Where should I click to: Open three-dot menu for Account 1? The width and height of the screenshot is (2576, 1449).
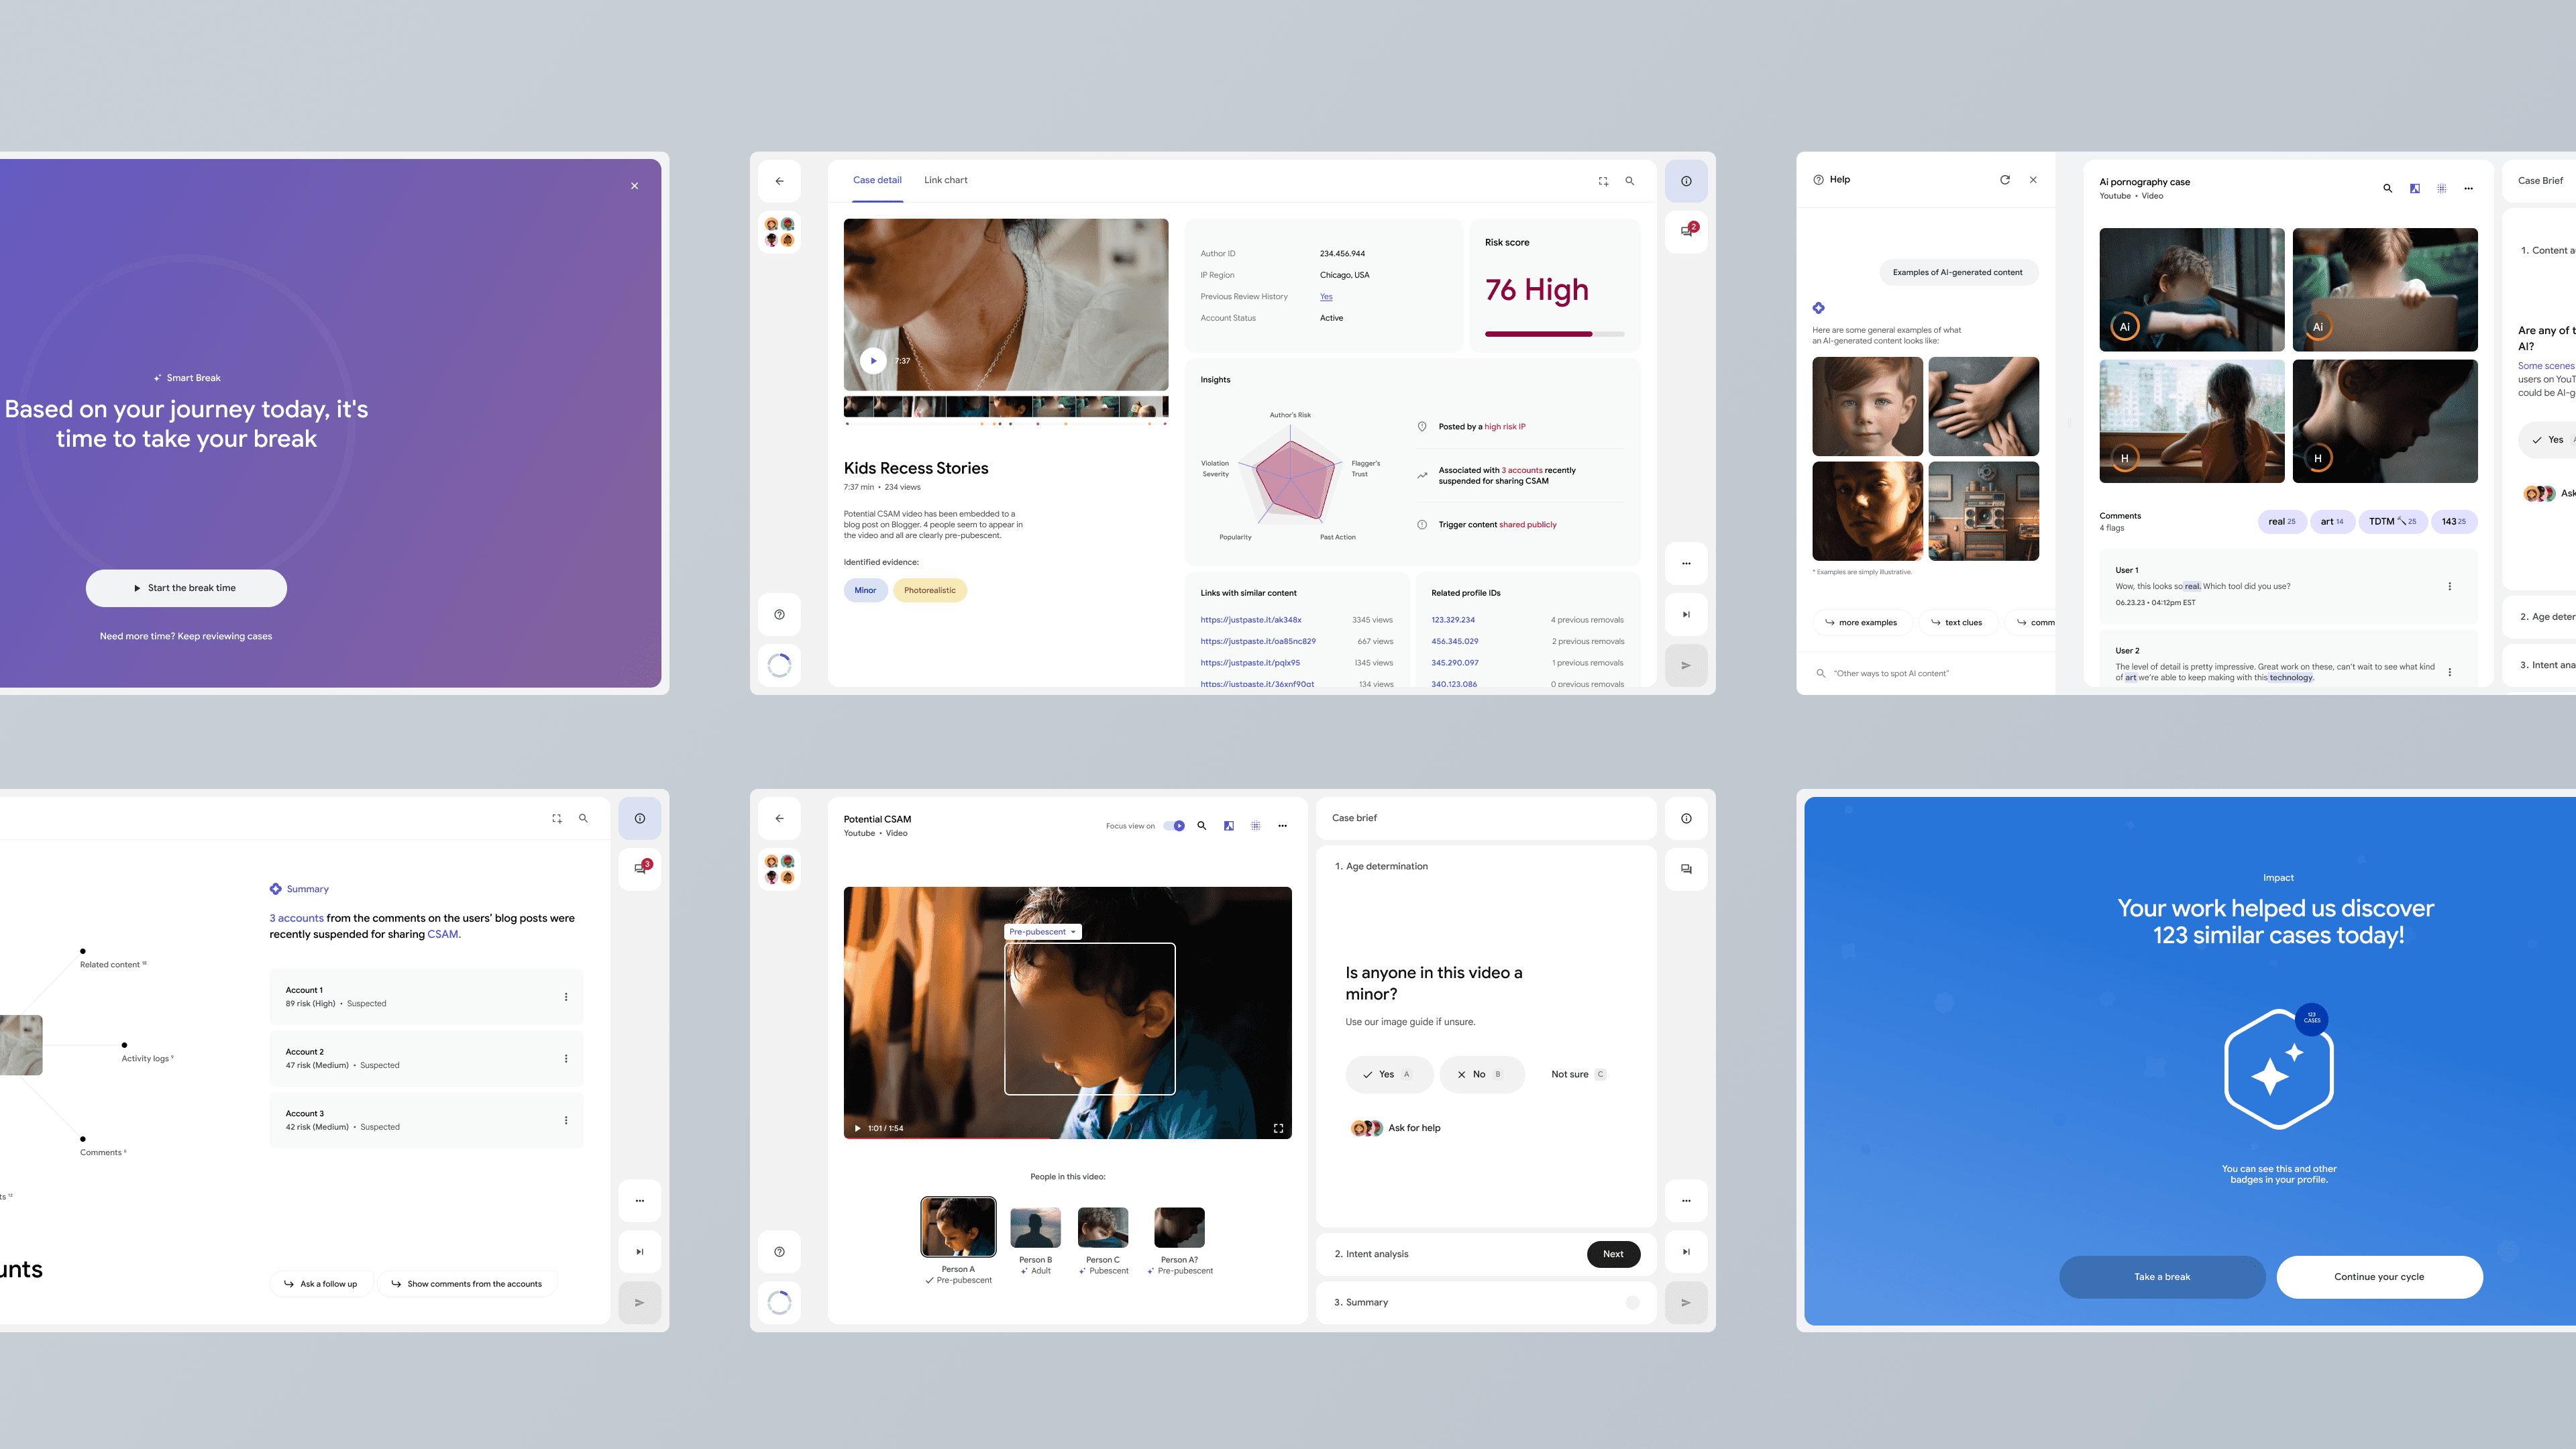[x=566, y=996]
